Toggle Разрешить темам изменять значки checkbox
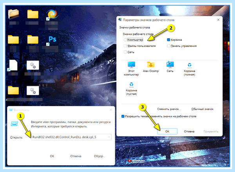The width and height of the screenshot is (235, 172). [123, 116]
